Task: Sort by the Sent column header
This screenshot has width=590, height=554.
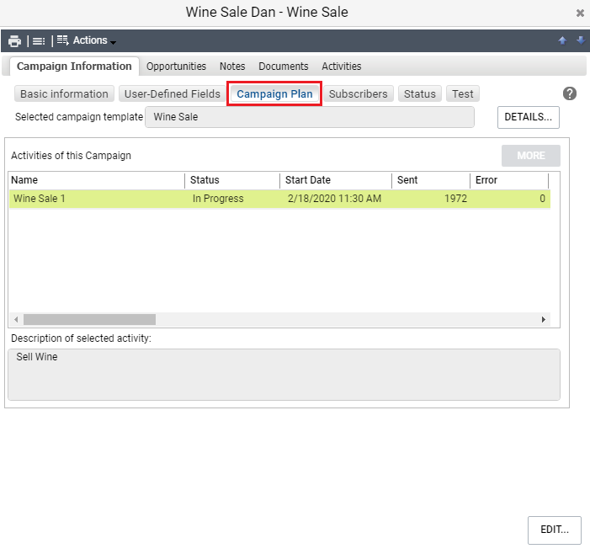Action: [x=431, y=180]
